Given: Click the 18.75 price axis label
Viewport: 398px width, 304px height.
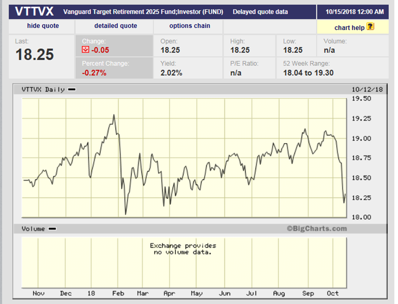Looking at the screenshot, I should coord(361,158).
